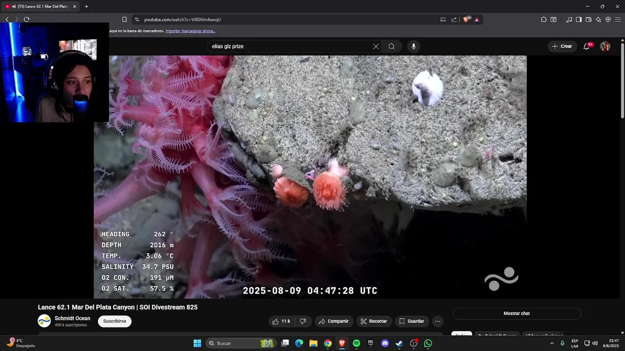
Task: Open Task View on the taskbar
Action: (285, 343)
